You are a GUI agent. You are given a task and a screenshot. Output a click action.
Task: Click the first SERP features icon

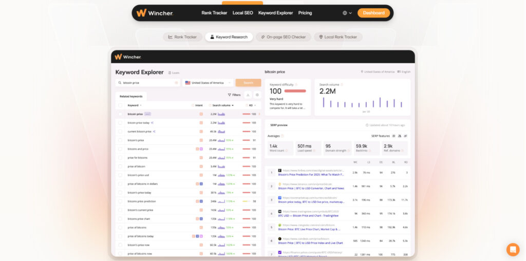(x=394, y=136)
